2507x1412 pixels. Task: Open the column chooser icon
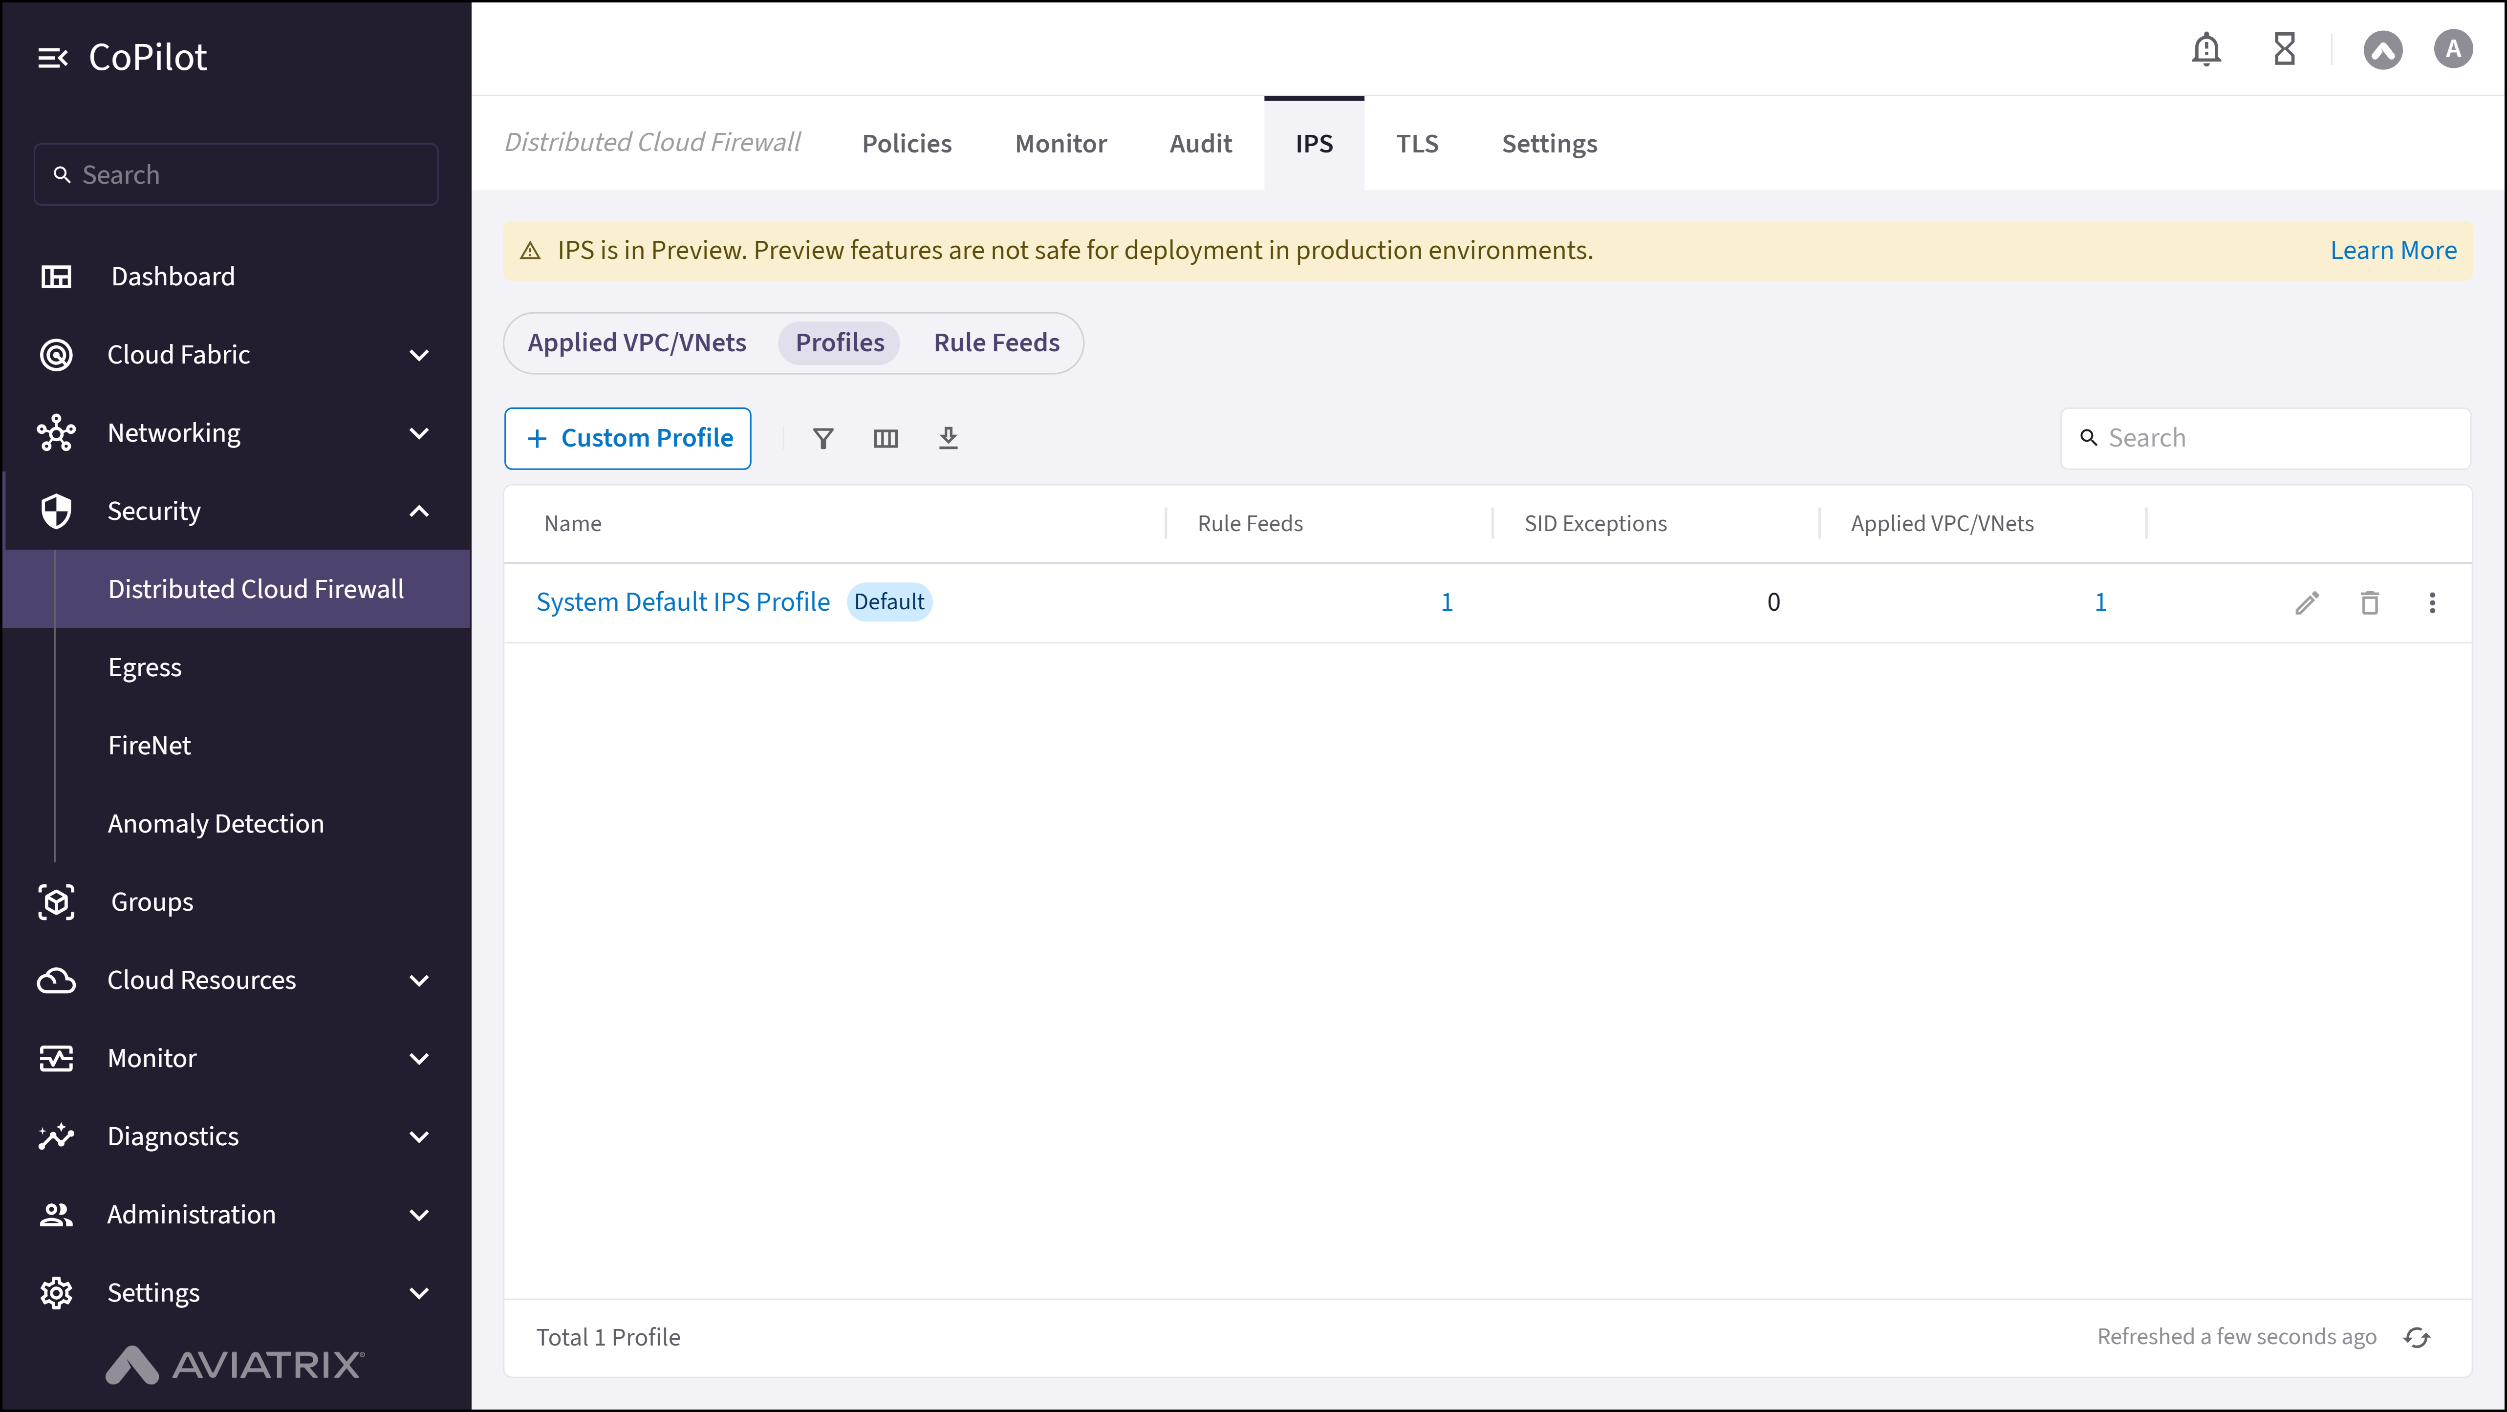(x=886, y=439)
